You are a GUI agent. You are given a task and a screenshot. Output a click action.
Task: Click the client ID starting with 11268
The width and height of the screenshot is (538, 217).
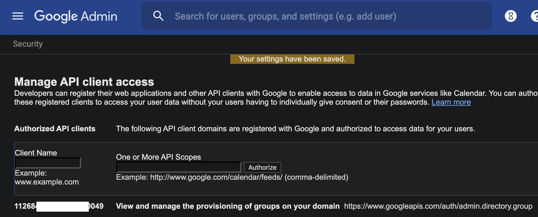click(x=59, y=206)
